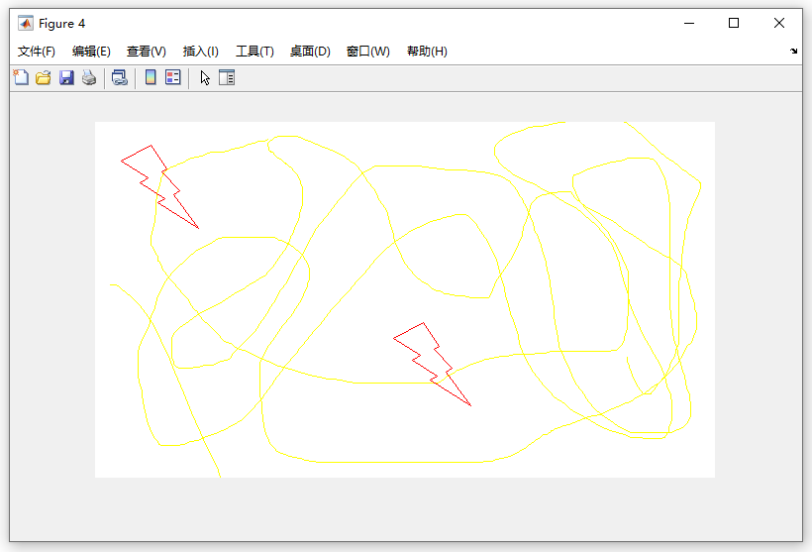The width and height of the screenshot is (812, 552).
Task: Open the 查看(V) menu
Action: pyautogui.click(x=146, y=52)
